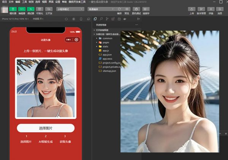Open 版本管理 version control

click(201, 9)
